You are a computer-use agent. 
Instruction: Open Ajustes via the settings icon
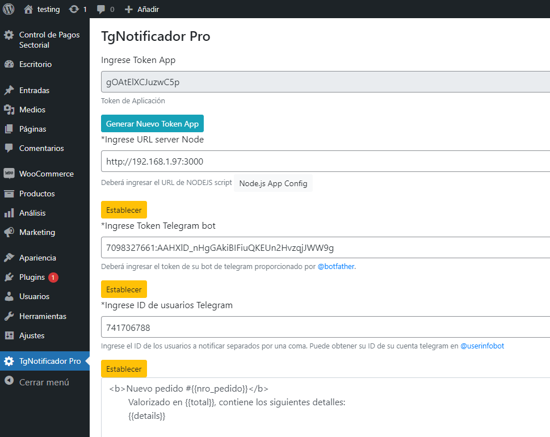coord(8,335)
